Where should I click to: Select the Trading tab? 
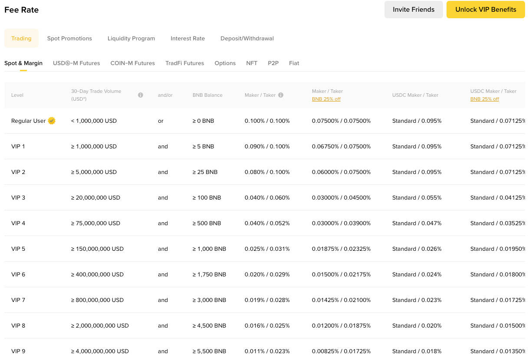[21, 39]
